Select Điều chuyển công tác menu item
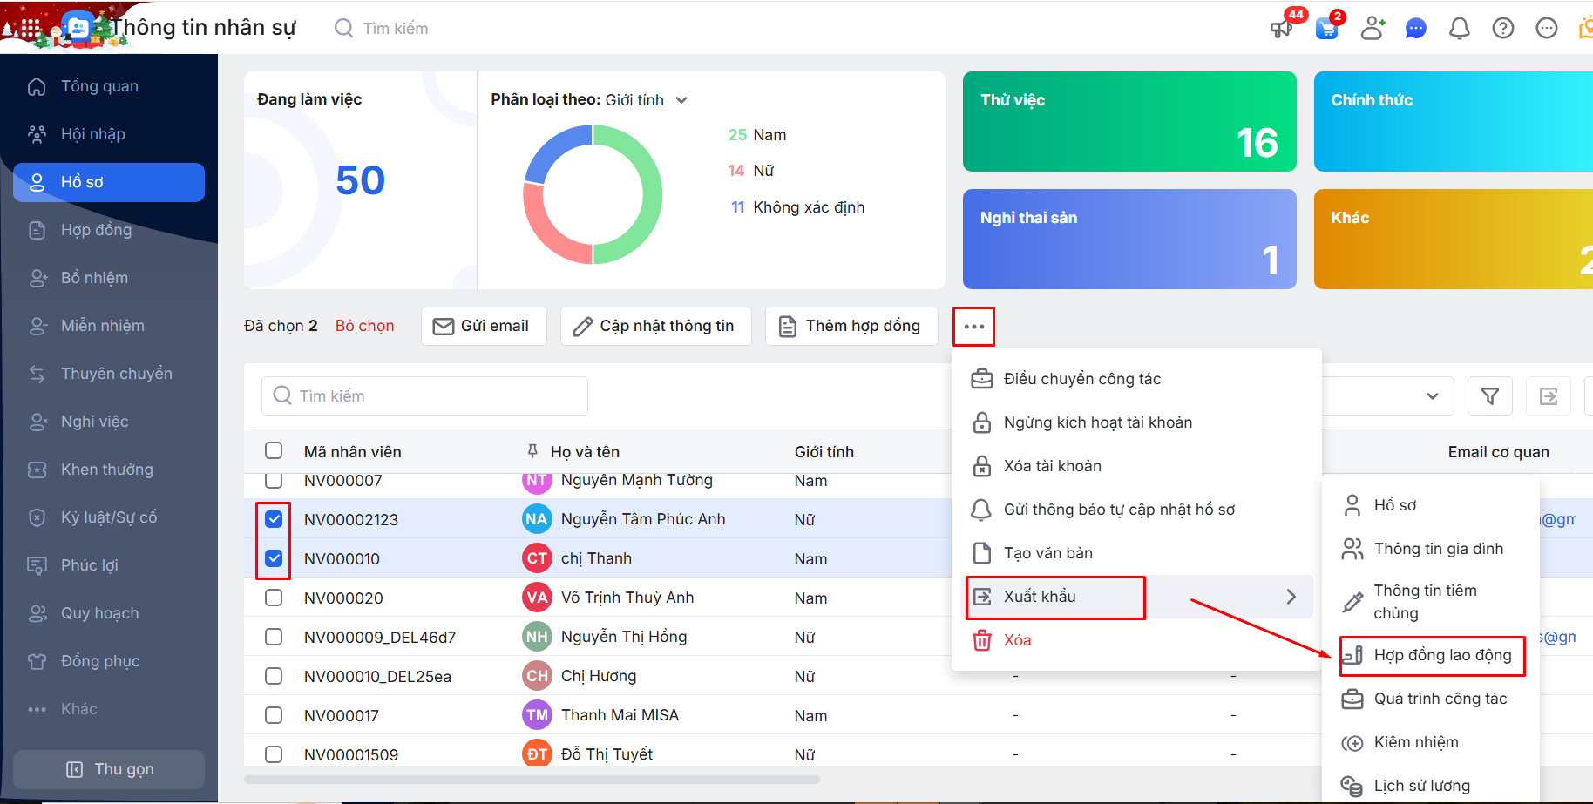Image resolution: width=1593 pixels, height=804 pixels. 1081,379
